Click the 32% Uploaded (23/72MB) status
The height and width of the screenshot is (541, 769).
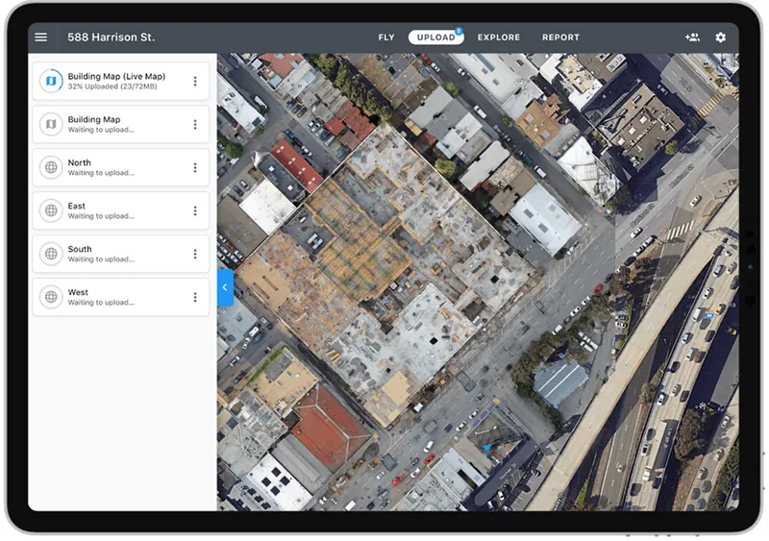coord(112,86)
